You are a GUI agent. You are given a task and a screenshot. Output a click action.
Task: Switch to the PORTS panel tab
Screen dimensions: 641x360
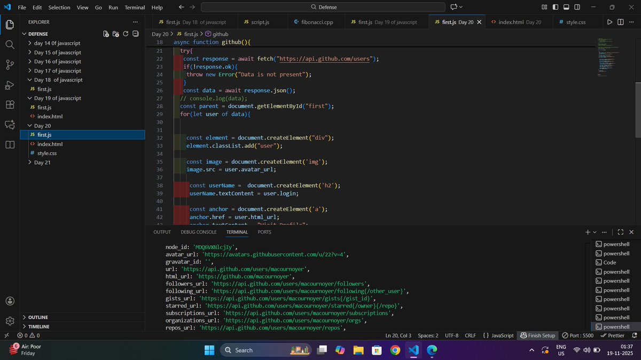coord(264,232)
